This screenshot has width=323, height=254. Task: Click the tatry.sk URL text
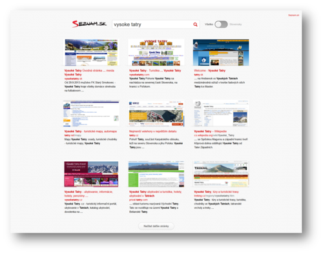click(198, 75)
